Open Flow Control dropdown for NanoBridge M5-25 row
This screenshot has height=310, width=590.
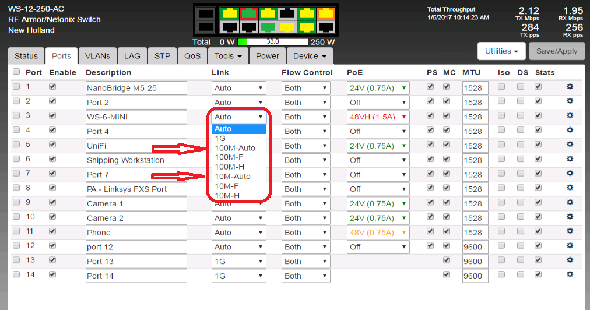point(305,88)
